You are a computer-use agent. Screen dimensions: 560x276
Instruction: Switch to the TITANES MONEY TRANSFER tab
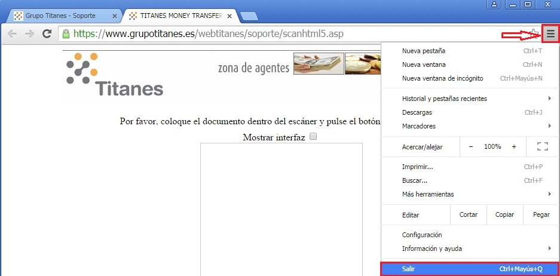(180, 16)
